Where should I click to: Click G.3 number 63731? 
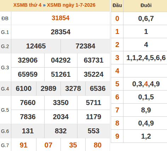[x=93, y=60]
